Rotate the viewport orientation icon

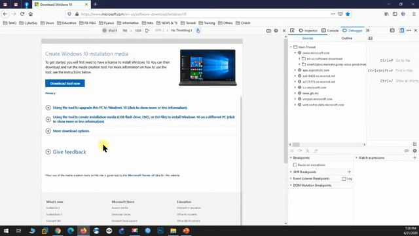[x=147, y=31]
